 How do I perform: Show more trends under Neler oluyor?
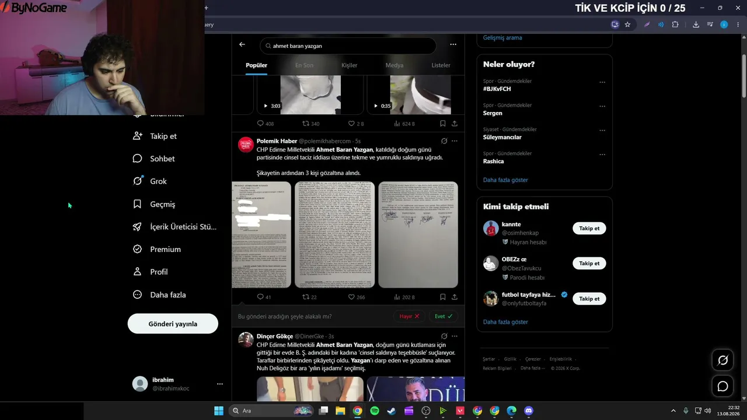[505, 180]
